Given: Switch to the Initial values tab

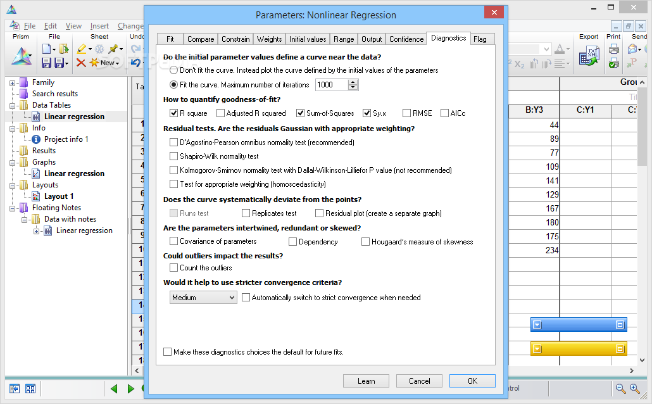Looking at the screenshot, I should tap(308, 39).
